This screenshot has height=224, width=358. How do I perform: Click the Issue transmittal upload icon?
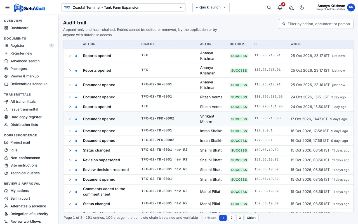pos(6,109)
